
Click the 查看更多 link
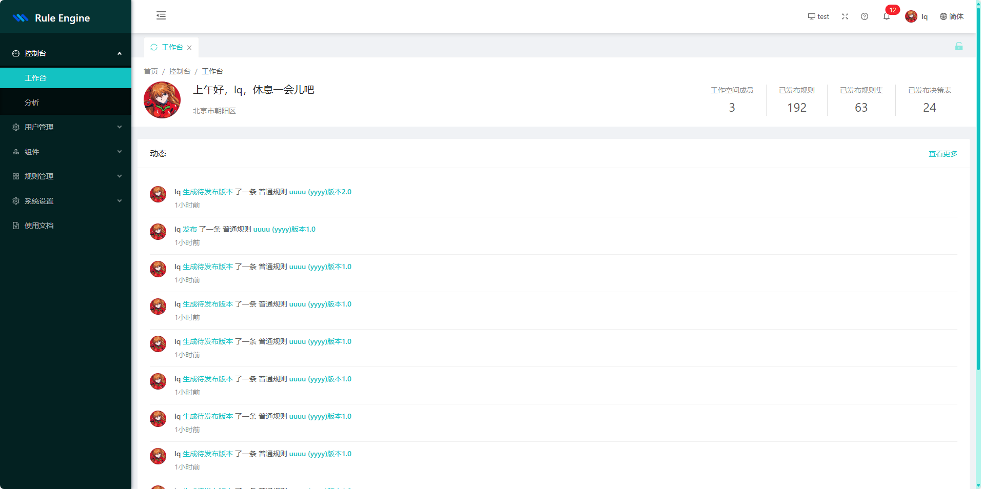pyautogui.click(x=943, y=154)
